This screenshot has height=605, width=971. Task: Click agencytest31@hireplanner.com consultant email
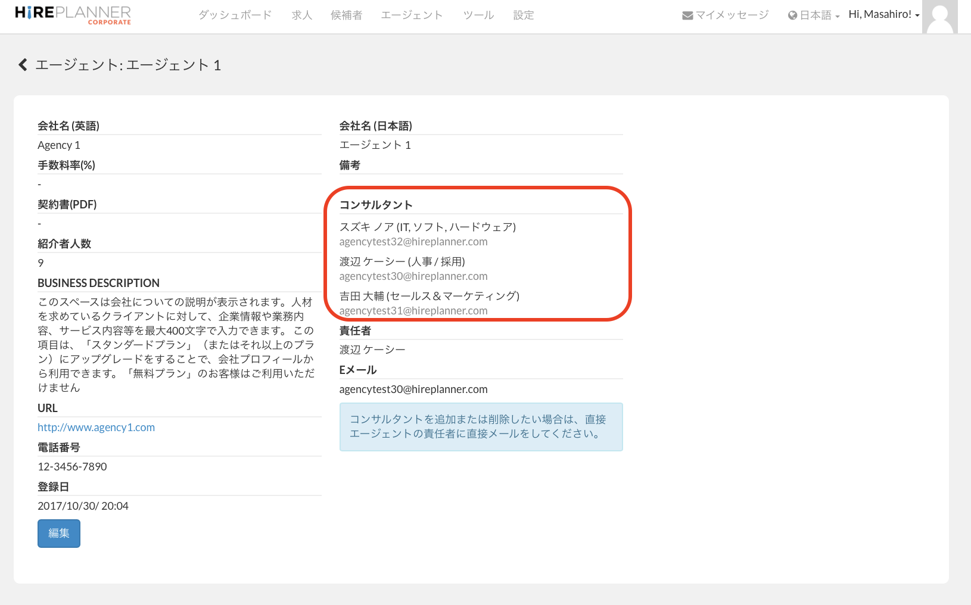point(413,311)
